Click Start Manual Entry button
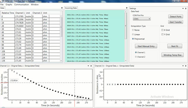The image size is (188, 108). pos(146,46)
